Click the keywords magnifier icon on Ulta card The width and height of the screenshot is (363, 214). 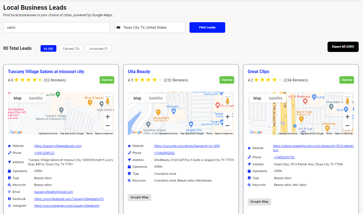click(x=129, y=180)
